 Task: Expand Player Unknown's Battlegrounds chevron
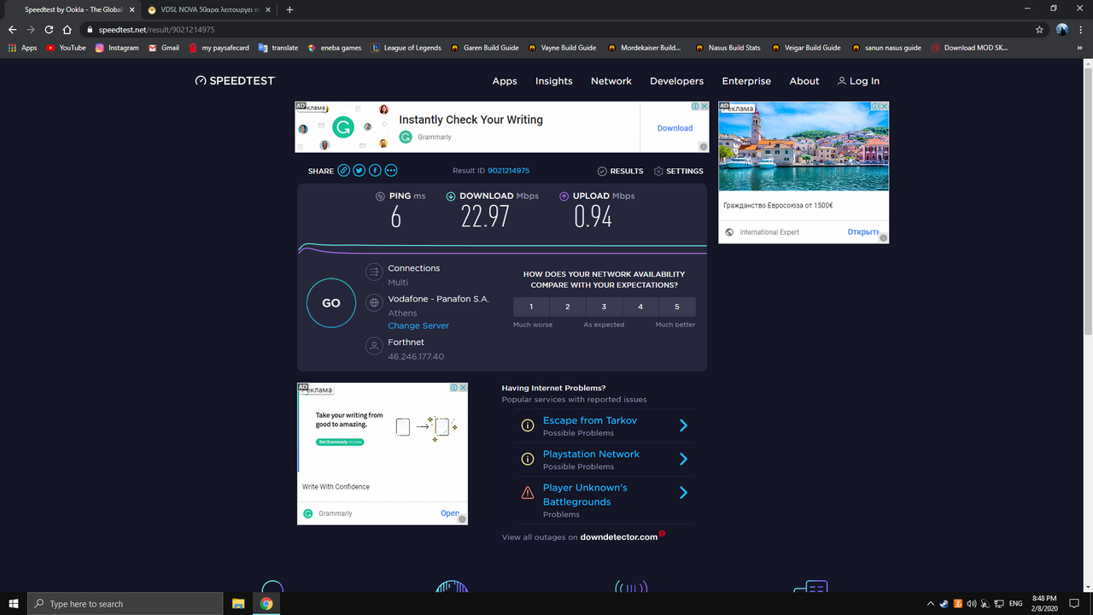[683, 493]
